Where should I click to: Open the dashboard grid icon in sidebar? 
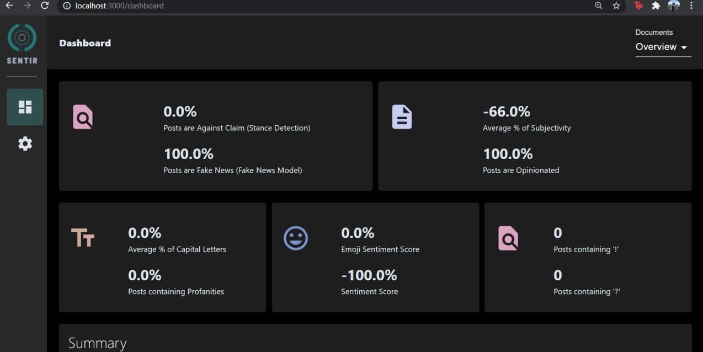tap(25, 107)
